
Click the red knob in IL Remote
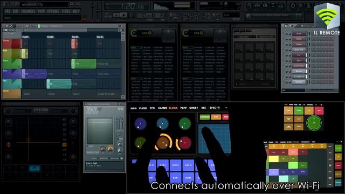(x=184, y=142)
